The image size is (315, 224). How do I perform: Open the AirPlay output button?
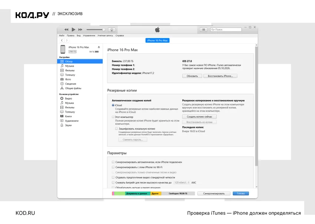(112, 30)
